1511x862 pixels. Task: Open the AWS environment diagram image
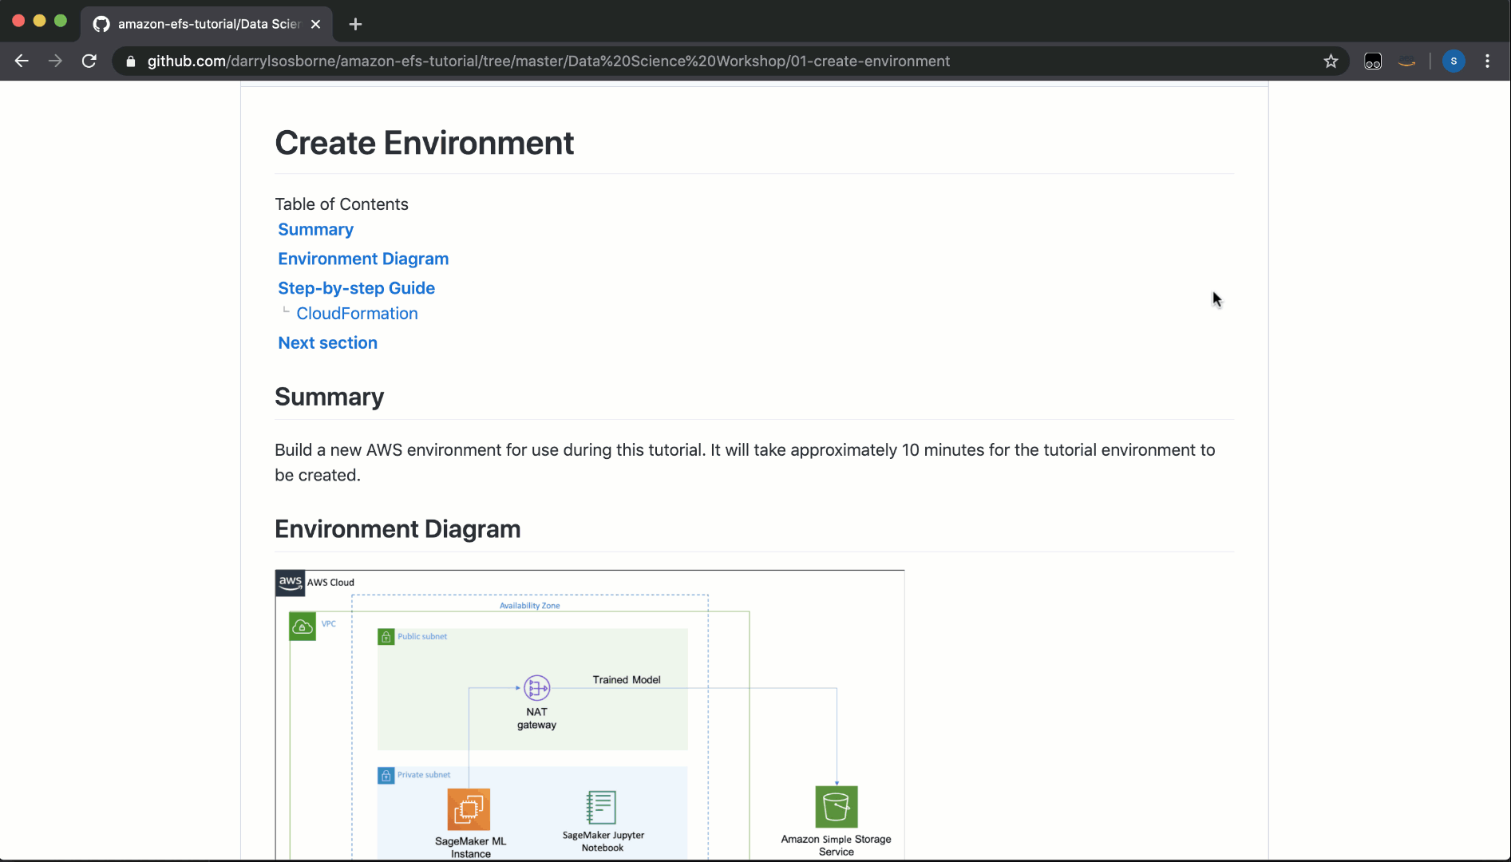click(590, 715)
